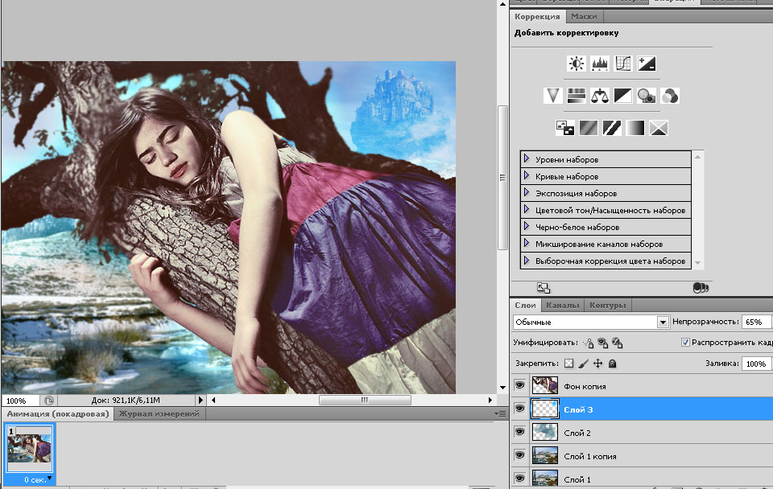Add a Vibrance adjustment (triangle icon)
The height and width of the screenshot is (489, 773).
[552, 96]
